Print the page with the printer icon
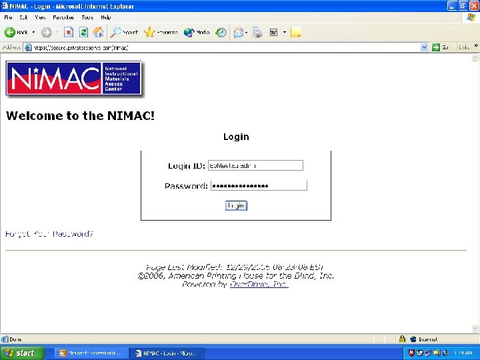Viewport: 480px width, 360px height. (x=257, y=32)
